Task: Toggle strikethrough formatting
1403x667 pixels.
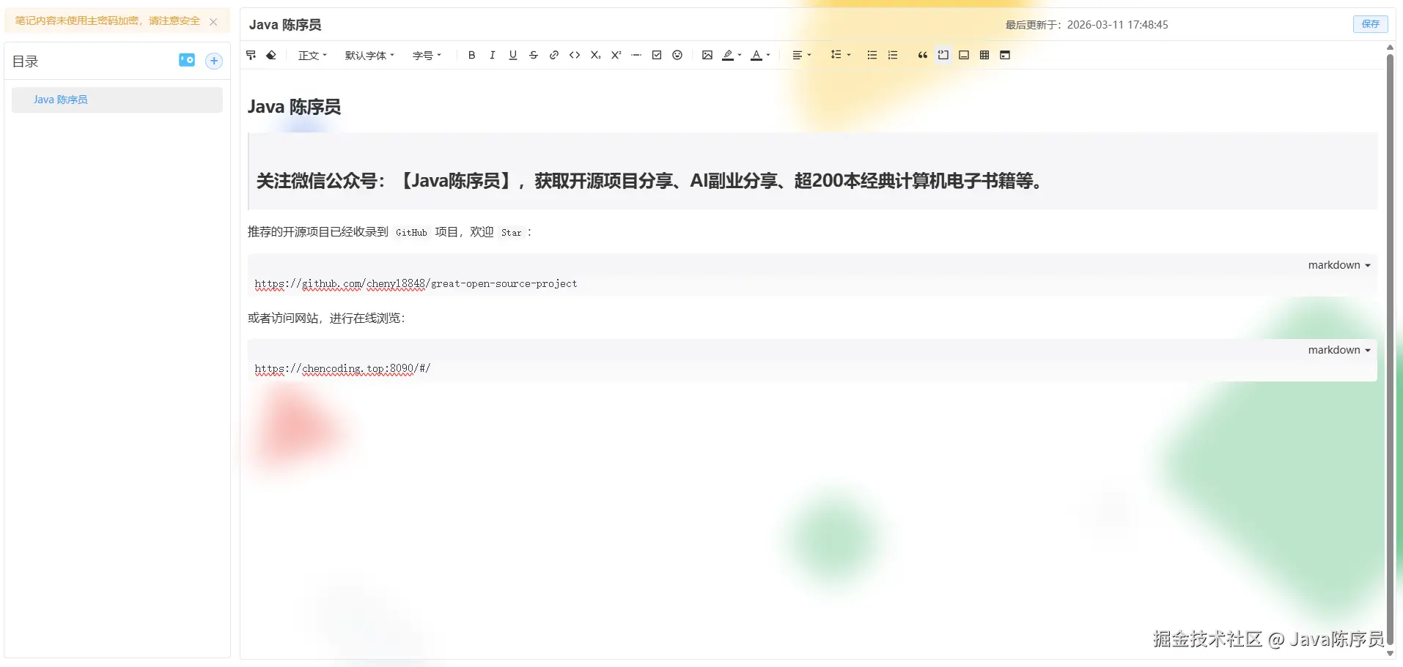Action: coord(534,55)
